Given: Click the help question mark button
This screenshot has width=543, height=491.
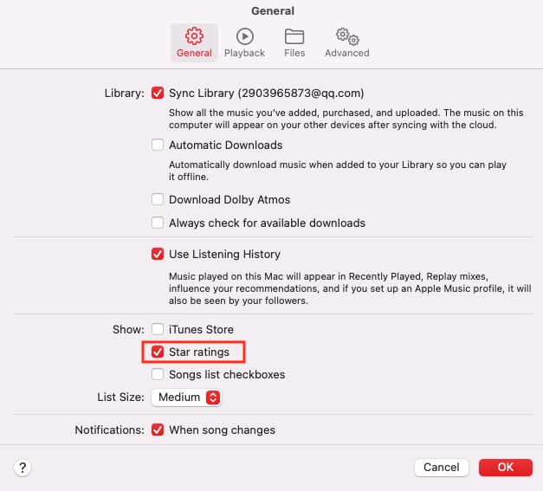Looking at the screenshot, I should (x=23, y=467).
